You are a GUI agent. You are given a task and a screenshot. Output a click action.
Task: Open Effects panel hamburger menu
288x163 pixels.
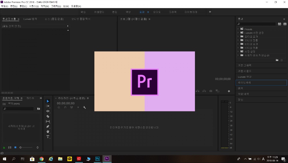[284, 19]
